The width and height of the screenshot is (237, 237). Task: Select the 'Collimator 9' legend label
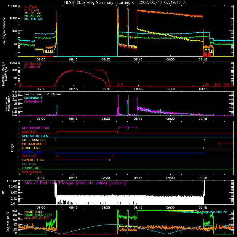click(x=33, y=101)
